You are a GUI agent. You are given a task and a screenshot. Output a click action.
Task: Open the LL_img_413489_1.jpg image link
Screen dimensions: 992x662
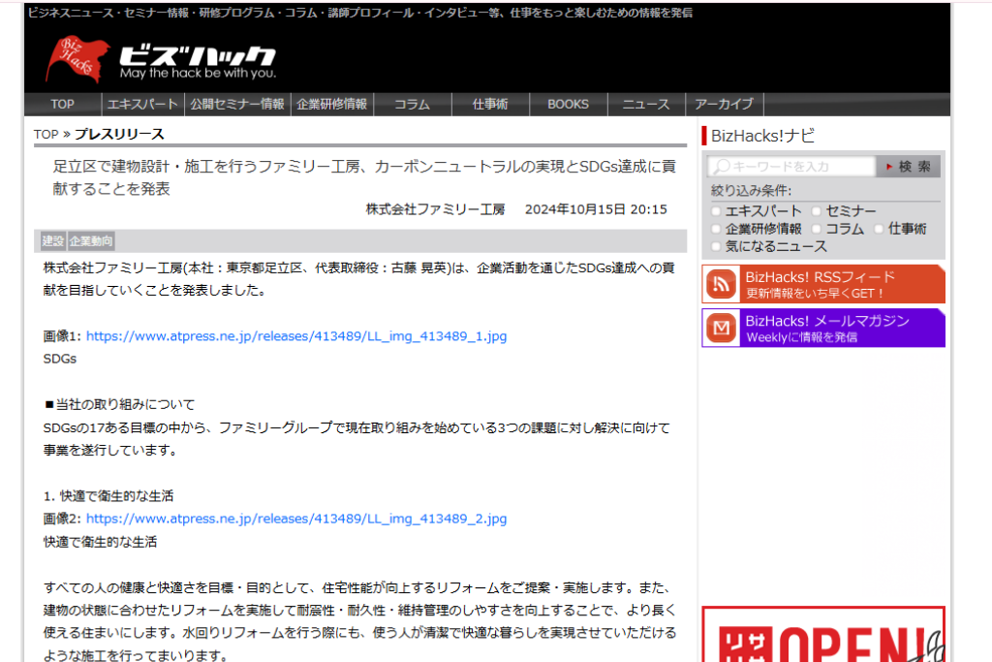[x=296, y=336]
